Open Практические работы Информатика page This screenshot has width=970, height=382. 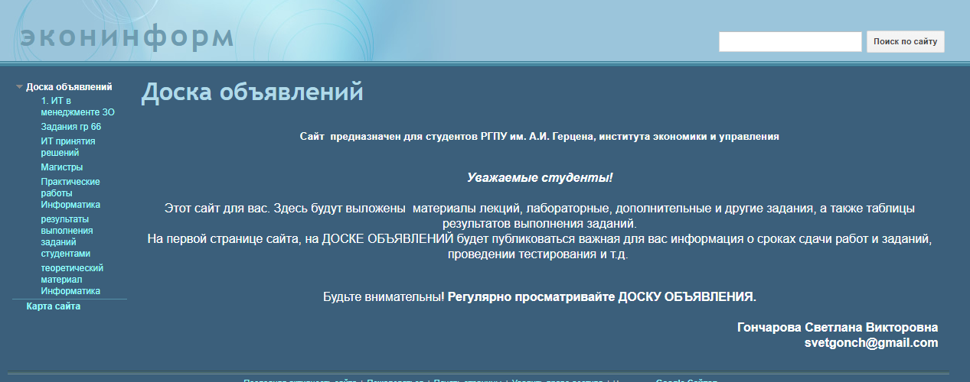tap(70, 193)
